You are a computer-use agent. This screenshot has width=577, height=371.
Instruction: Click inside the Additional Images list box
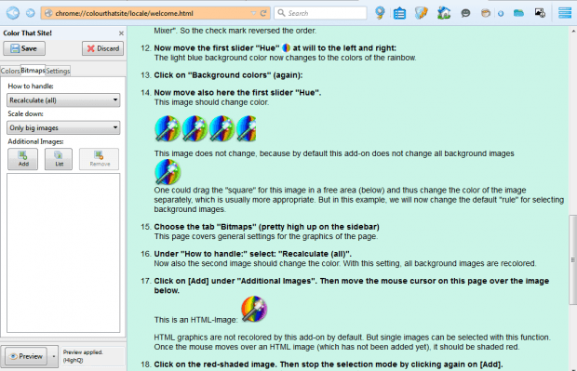(63, 253)
